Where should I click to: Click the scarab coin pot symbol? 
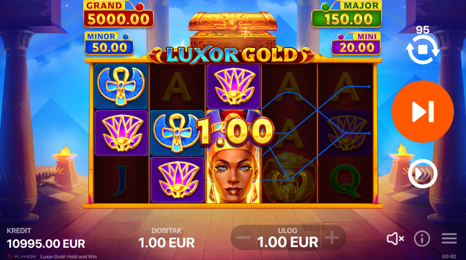[289, 180]
